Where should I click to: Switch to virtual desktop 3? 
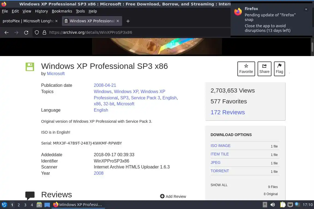point(25,205)
